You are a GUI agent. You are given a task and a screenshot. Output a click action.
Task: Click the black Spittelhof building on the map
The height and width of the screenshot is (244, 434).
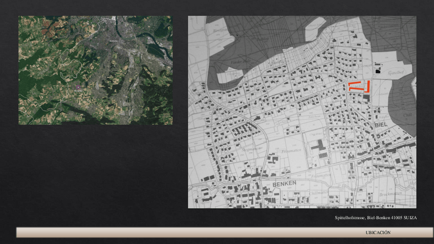coord(378,73)
